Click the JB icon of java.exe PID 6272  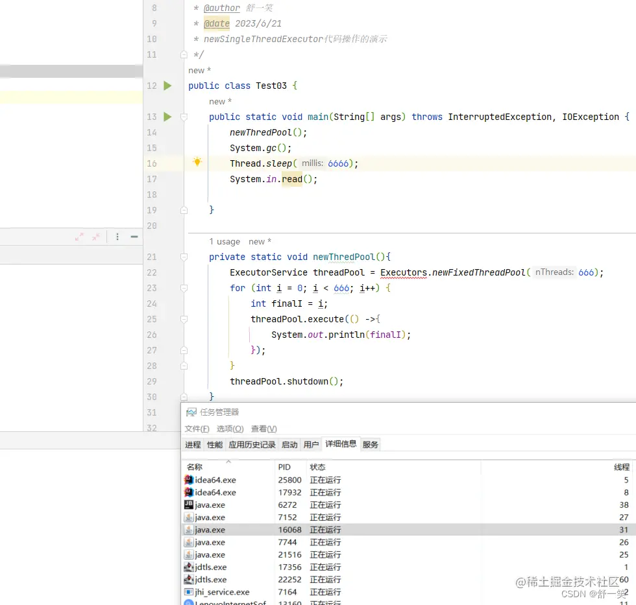click(x=189, y=504)
